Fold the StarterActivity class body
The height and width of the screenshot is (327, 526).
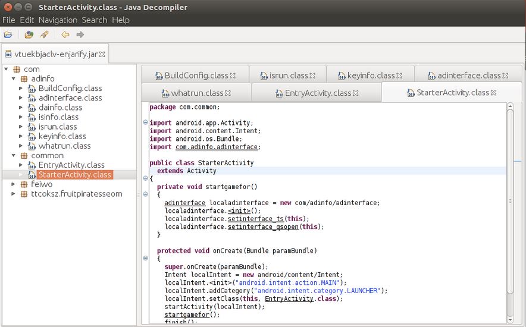coord(145,178)
